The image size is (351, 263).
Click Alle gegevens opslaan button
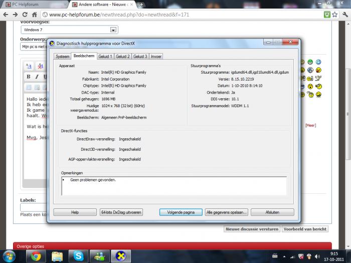226,212
